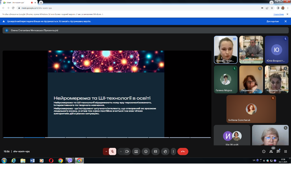Viewport: 291px width, 172px height.
Task: Present your screen using share screen icon
Action: pyautogui.click(x=136, y=152)
